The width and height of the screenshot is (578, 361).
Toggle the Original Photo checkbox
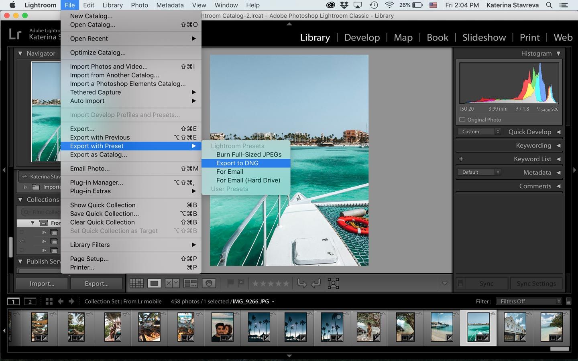pos(462,120)
